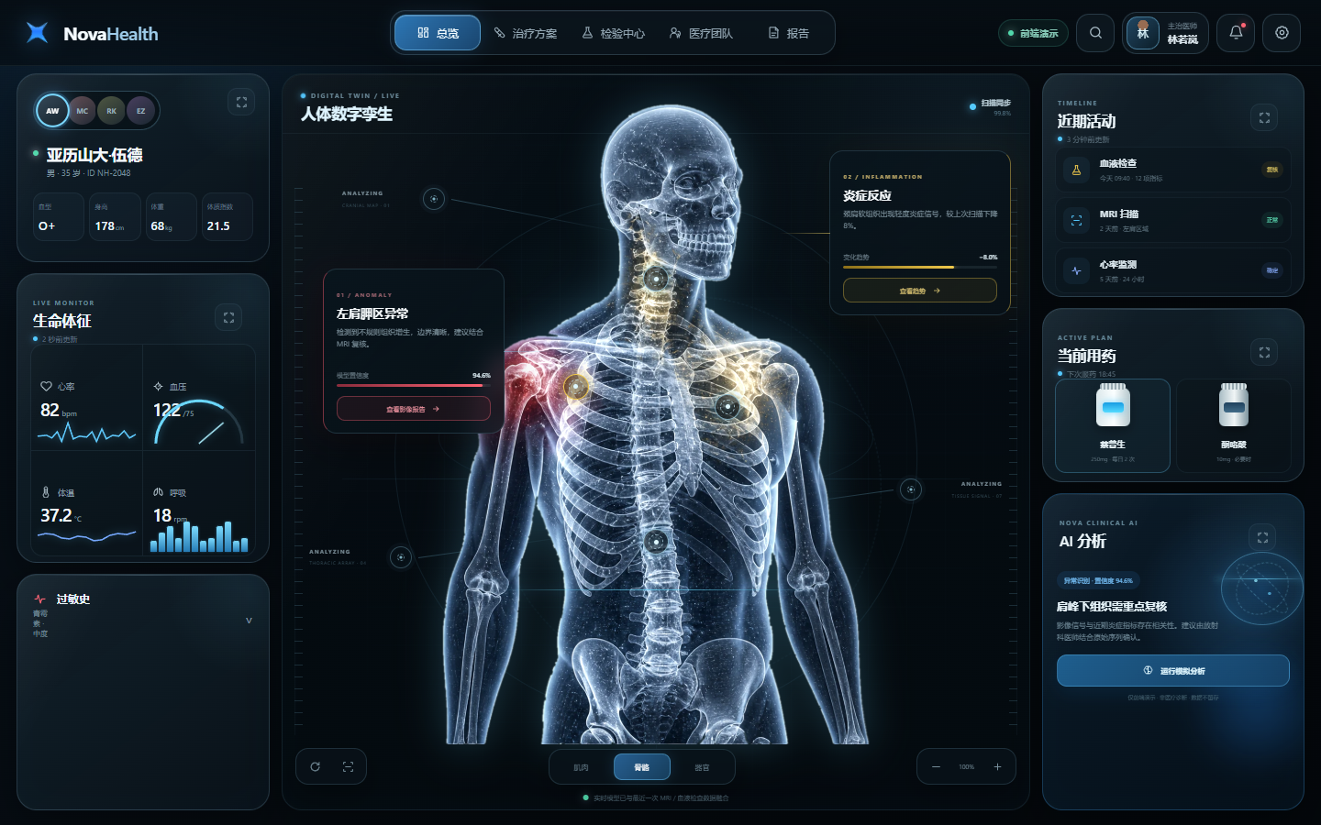Switch to patient avatar MC
The height and width of the screenshot is (825, 1321).
point(83,111)
